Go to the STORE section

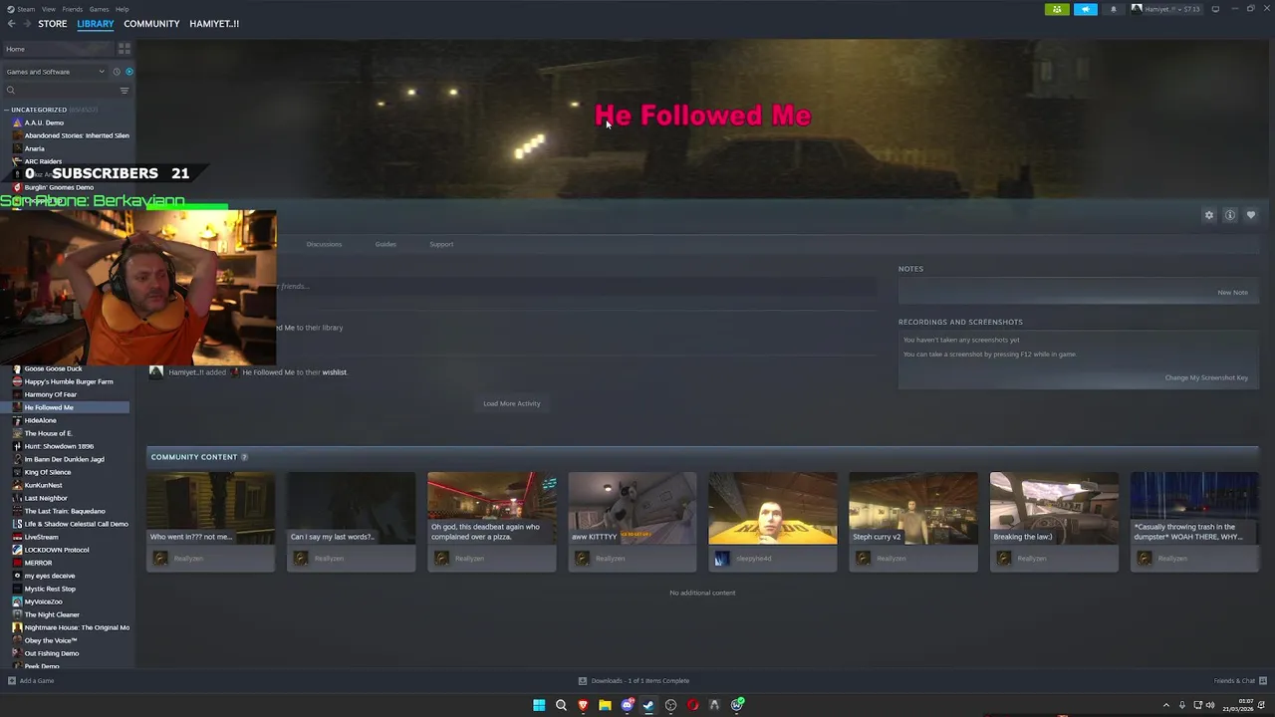53,24
